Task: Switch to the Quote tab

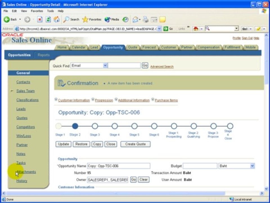Action: tap(132, 47)
